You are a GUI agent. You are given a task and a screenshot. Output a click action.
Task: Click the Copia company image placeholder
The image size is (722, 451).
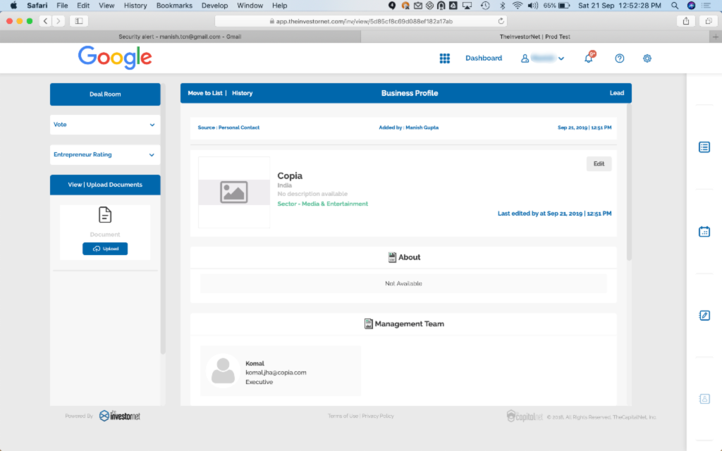point(234,192)
